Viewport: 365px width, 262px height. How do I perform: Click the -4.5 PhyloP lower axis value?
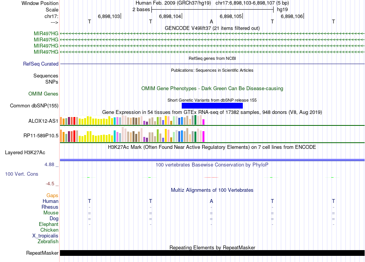[50, 184]
